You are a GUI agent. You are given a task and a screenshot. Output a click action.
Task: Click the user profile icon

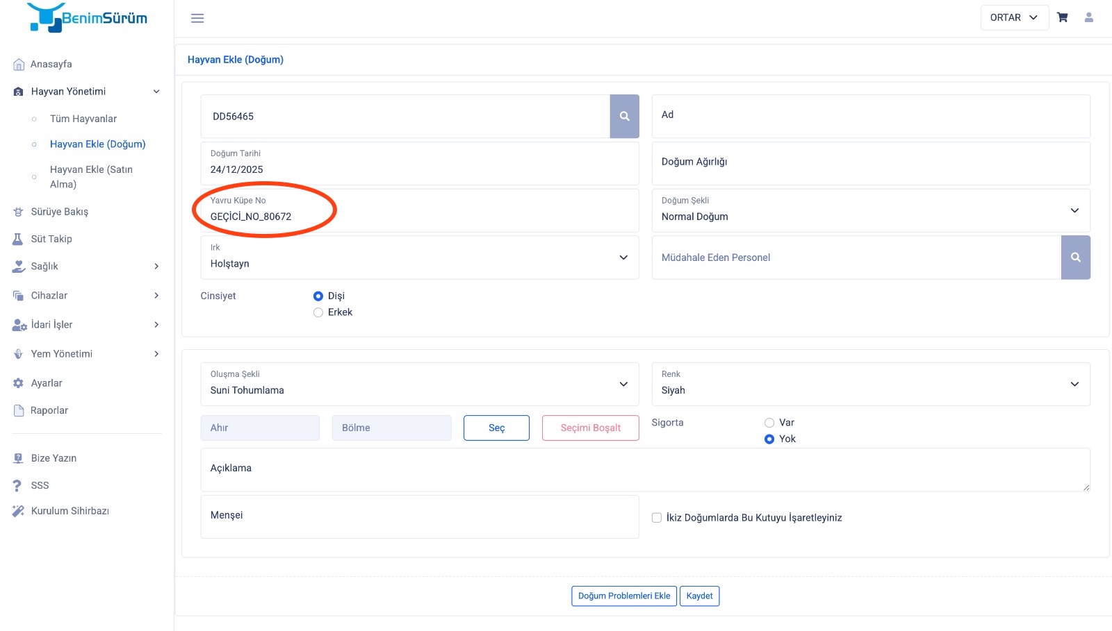pos(1088,17)
